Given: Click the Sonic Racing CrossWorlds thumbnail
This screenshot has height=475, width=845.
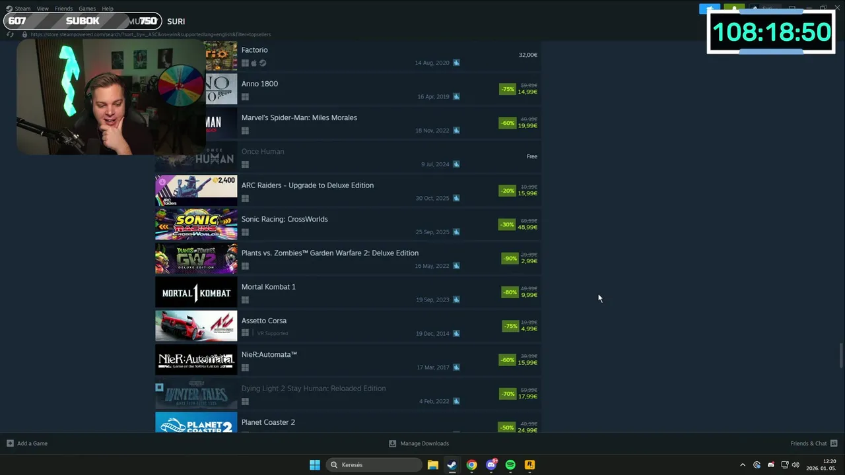Looking at the screenshot, I should pyautogui.click(x=196, y=224).
